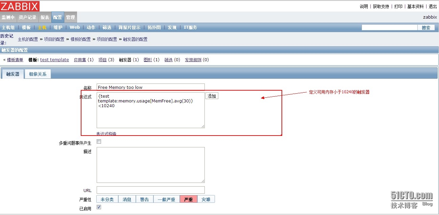This screenshot has width=439, height=215.
Task: Click the 退出 logout link
Action: 433,6
